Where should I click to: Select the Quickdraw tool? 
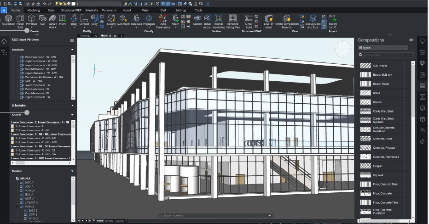(8, 20)
